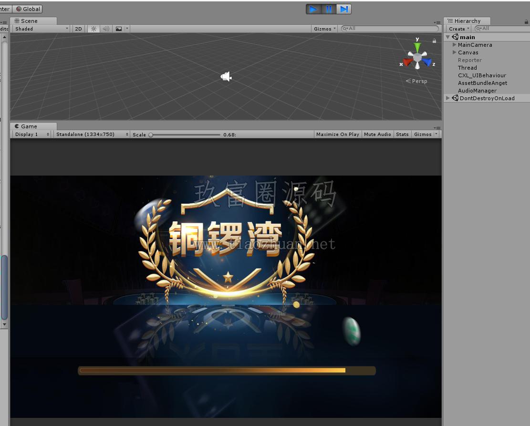Screen dimensions: 530x426
Task: Switch to the Scene tab
Action: tap(33, 21)
